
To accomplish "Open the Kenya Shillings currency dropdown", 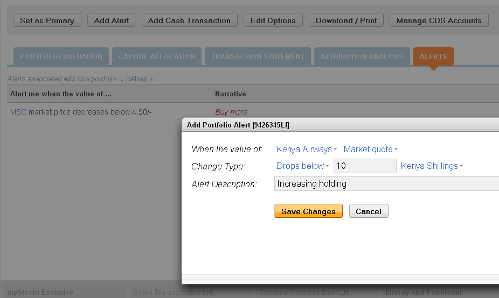I will (432, 166).
